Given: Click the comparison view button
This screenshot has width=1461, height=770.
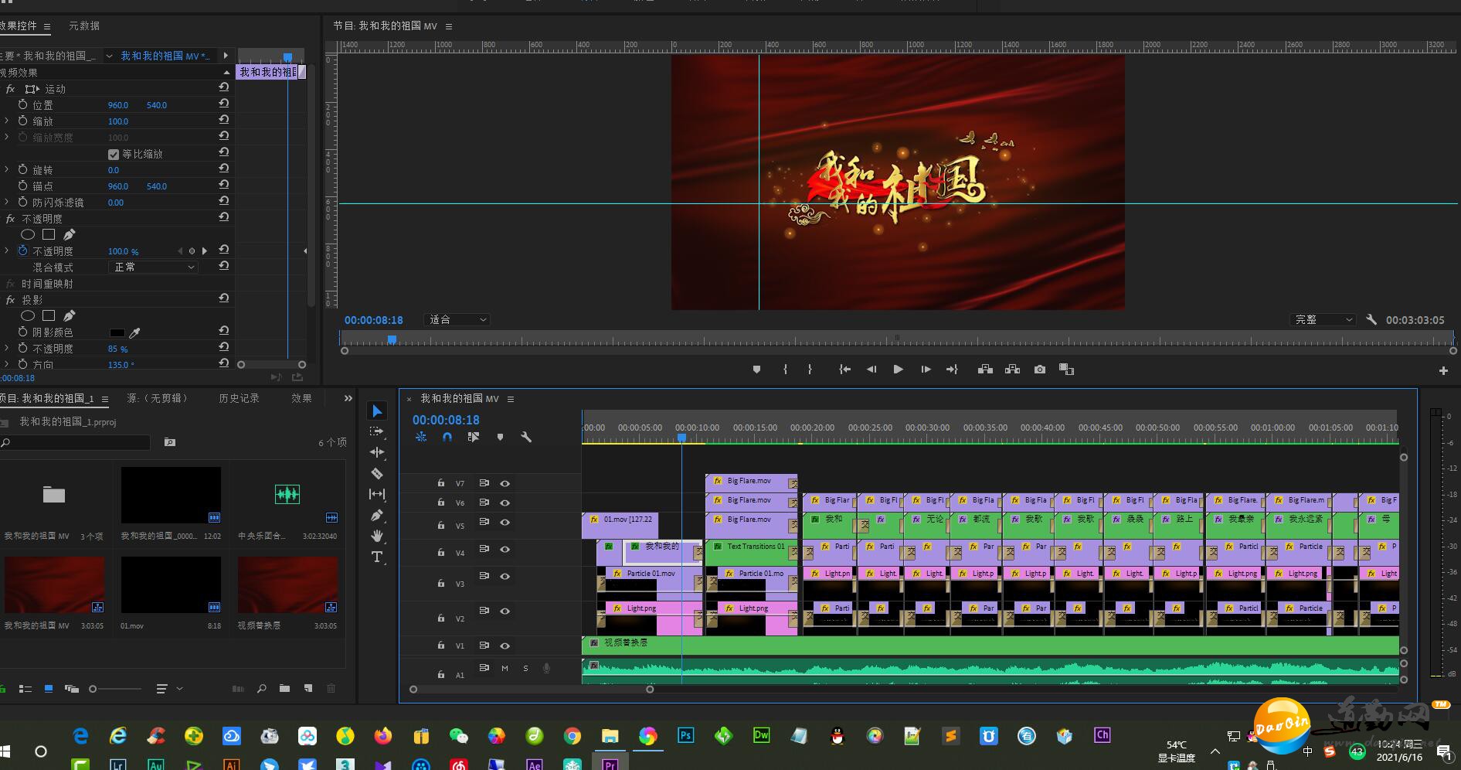Looking at the screenshot, I should coord(1067,370).
